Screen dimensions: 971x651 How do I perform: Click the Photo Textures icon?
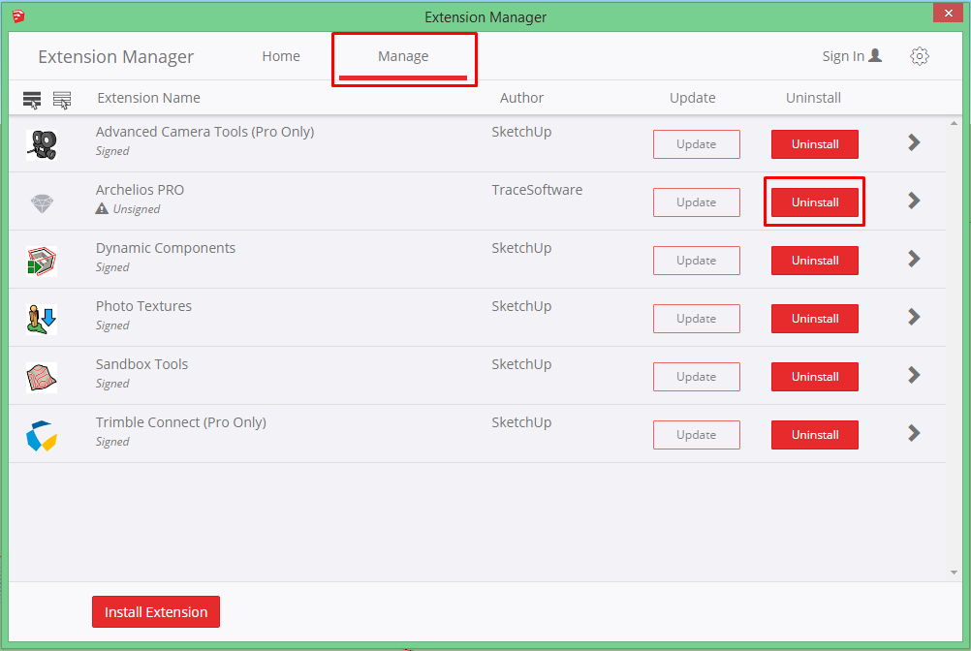[x=42, y=320]
